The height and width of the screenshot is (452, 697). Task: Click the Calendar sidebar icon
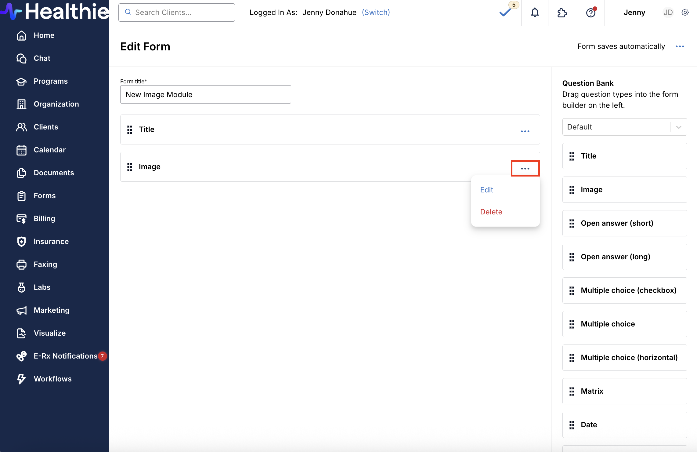[x=21, y=150]
